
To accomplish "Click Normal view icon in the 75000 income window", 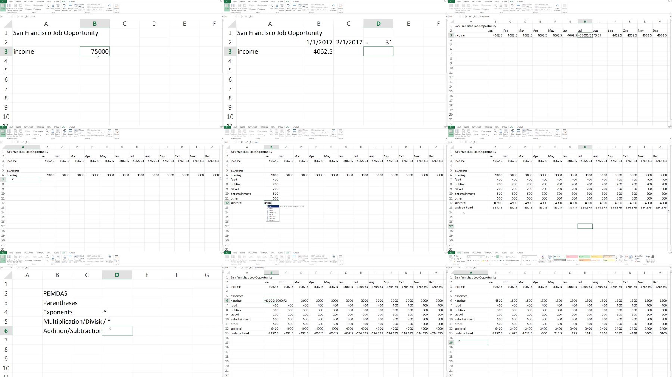I will (x=3, y=7).
